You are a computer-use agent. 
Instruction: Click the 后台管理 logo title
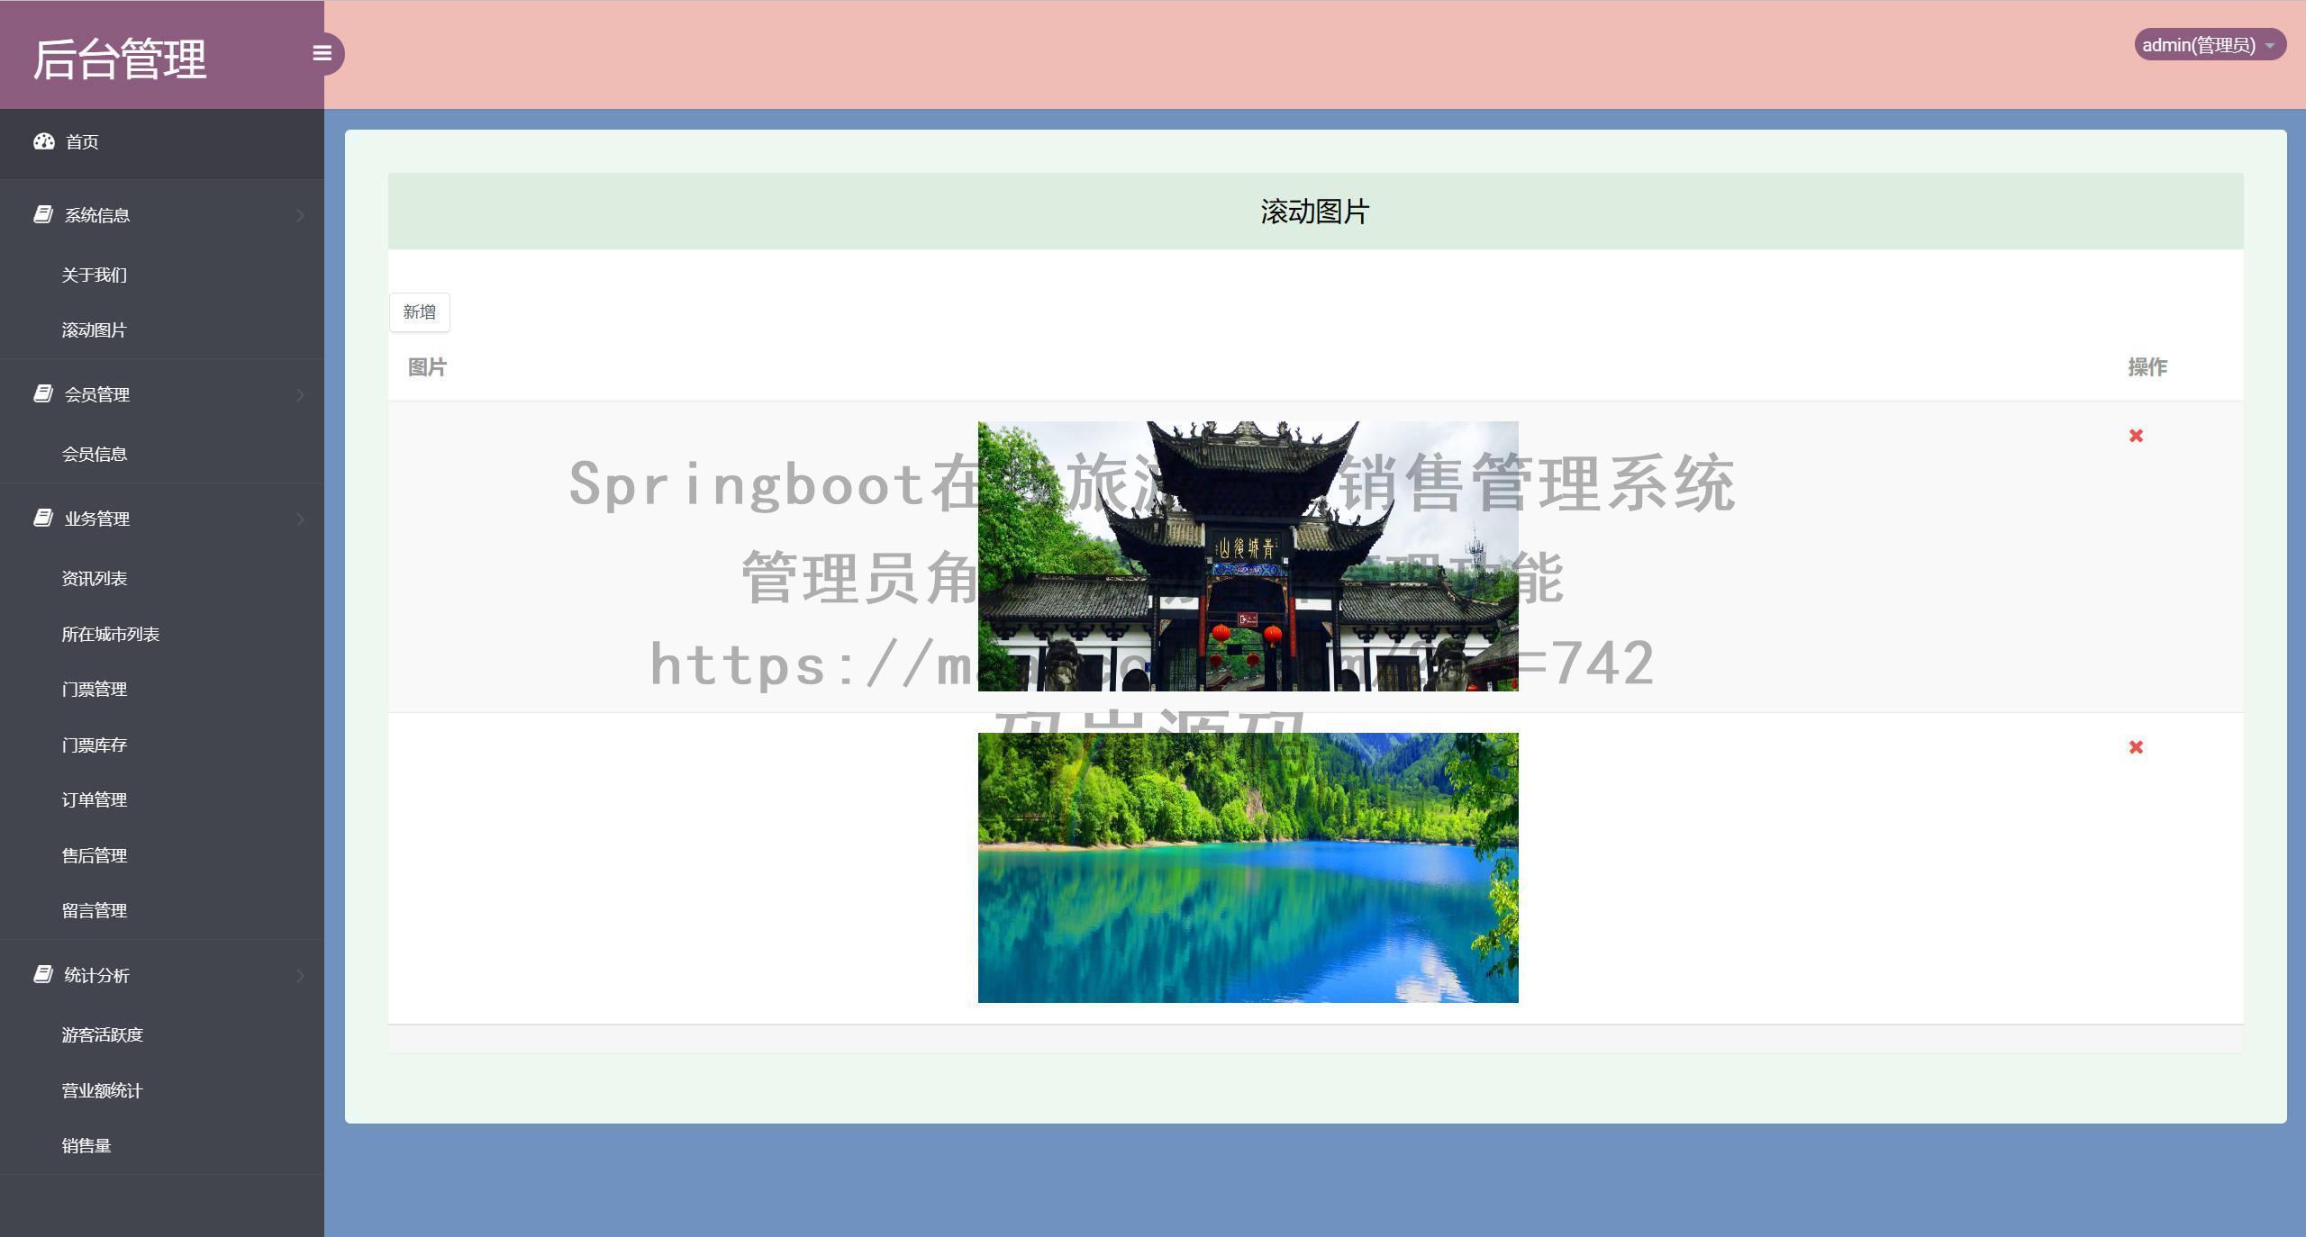click(x=120, y=59)
